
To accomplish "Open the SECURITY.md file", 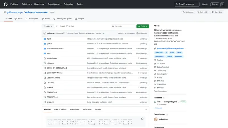I will 52,97.
